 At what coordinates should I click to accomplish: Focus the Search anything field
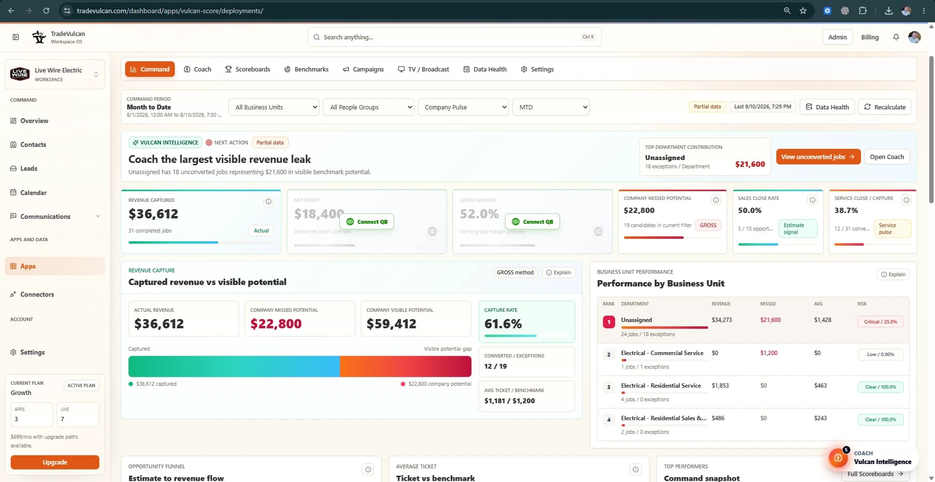pyautogui.click(x=454, y=37)
